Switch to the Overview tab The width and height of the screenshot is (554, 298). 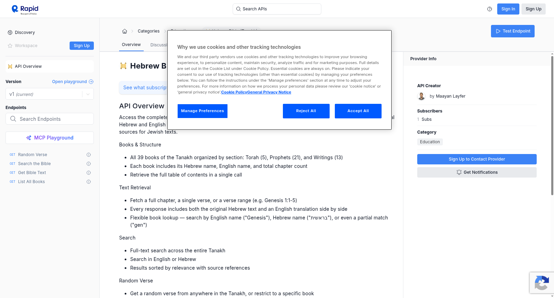(131, 45)
